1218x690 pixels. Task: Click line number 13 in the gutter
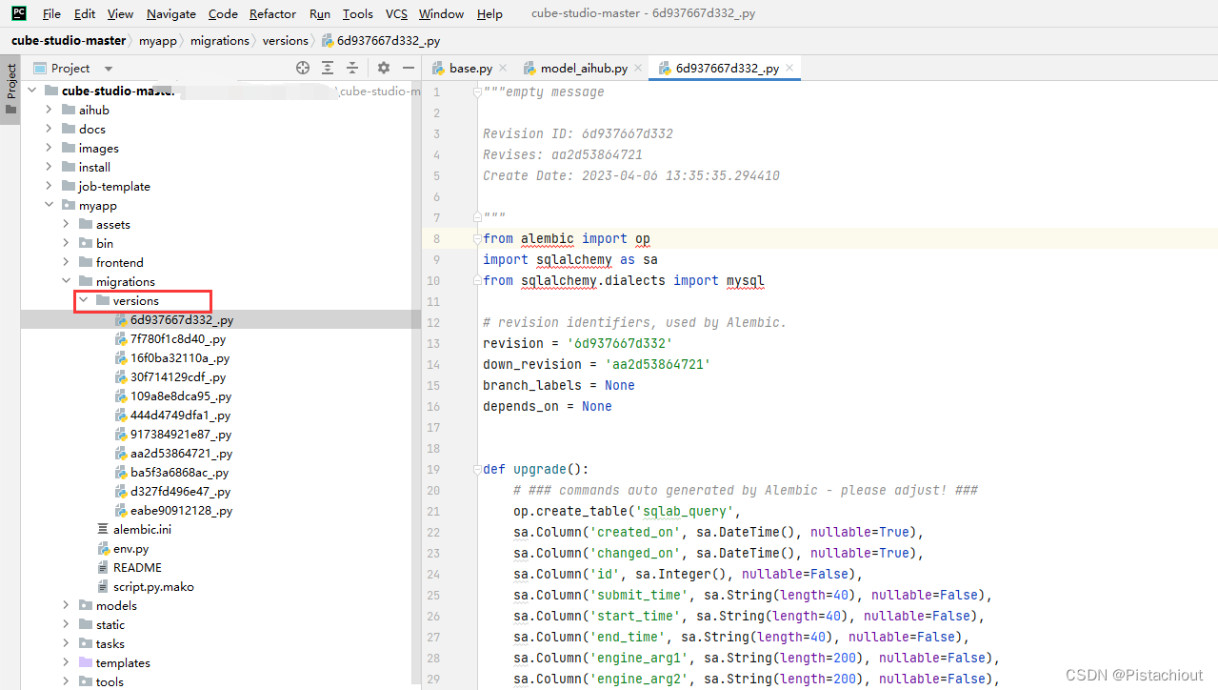435,343
